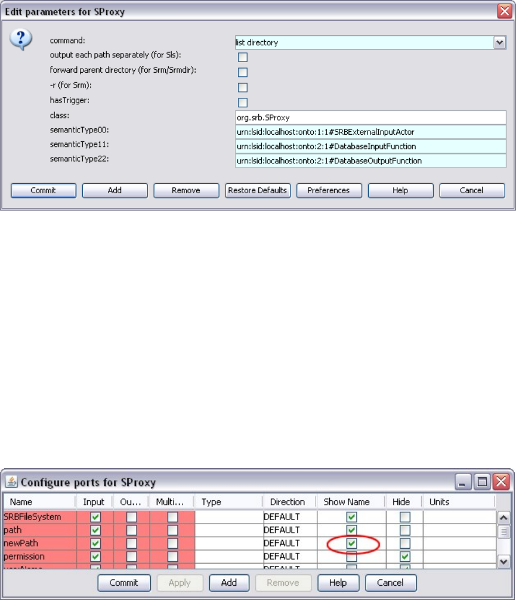The height and width of the screenshot is (600, 516).
Task: Click the Remove button in Edit parameters dialog
Action: pos(186,191)
